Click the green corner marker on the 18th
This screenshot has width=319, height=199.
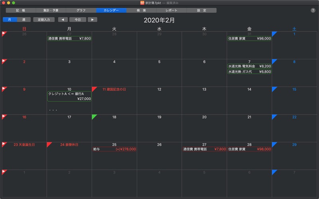(94, 117)
